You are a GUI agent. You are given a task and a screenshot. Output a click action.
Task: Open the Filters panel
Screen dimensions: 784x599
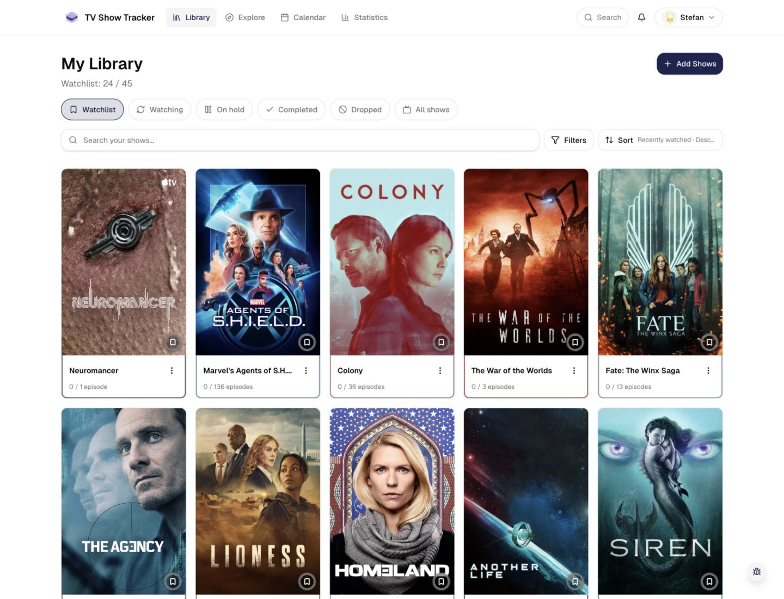[x=568, y=140]
